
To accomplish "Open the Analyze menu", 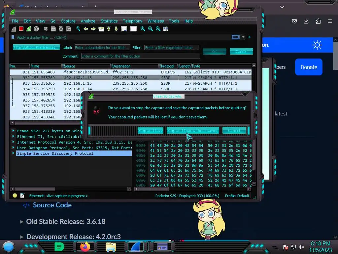I will 88,21.
